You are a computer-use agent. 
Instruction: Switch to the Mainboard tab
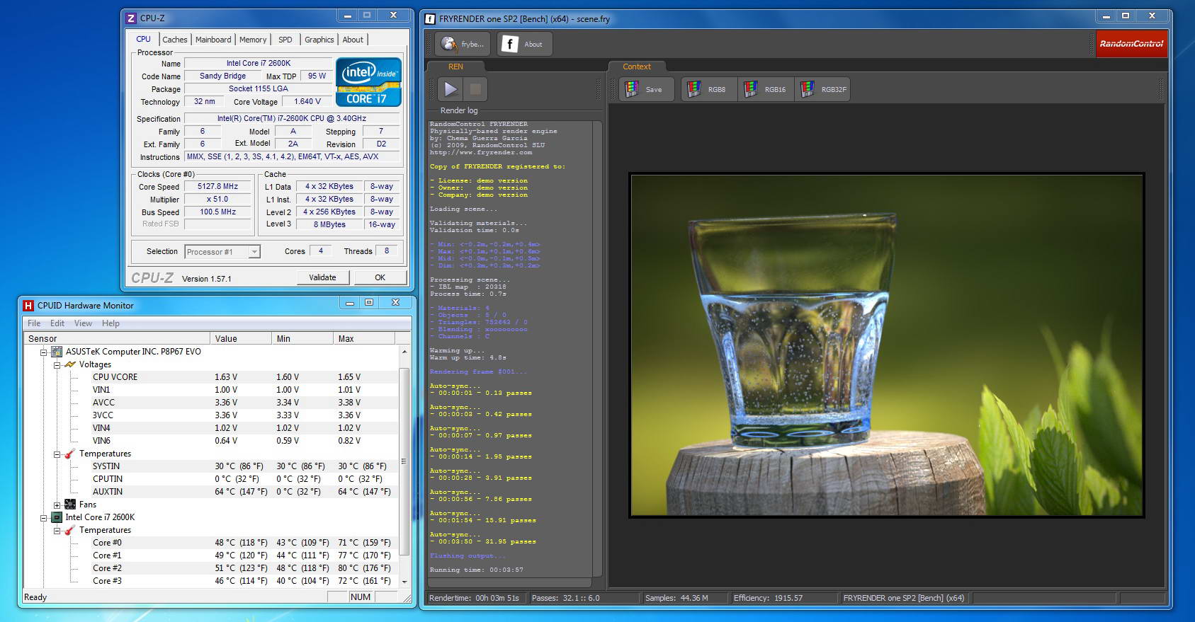click(x=213, y=40)
